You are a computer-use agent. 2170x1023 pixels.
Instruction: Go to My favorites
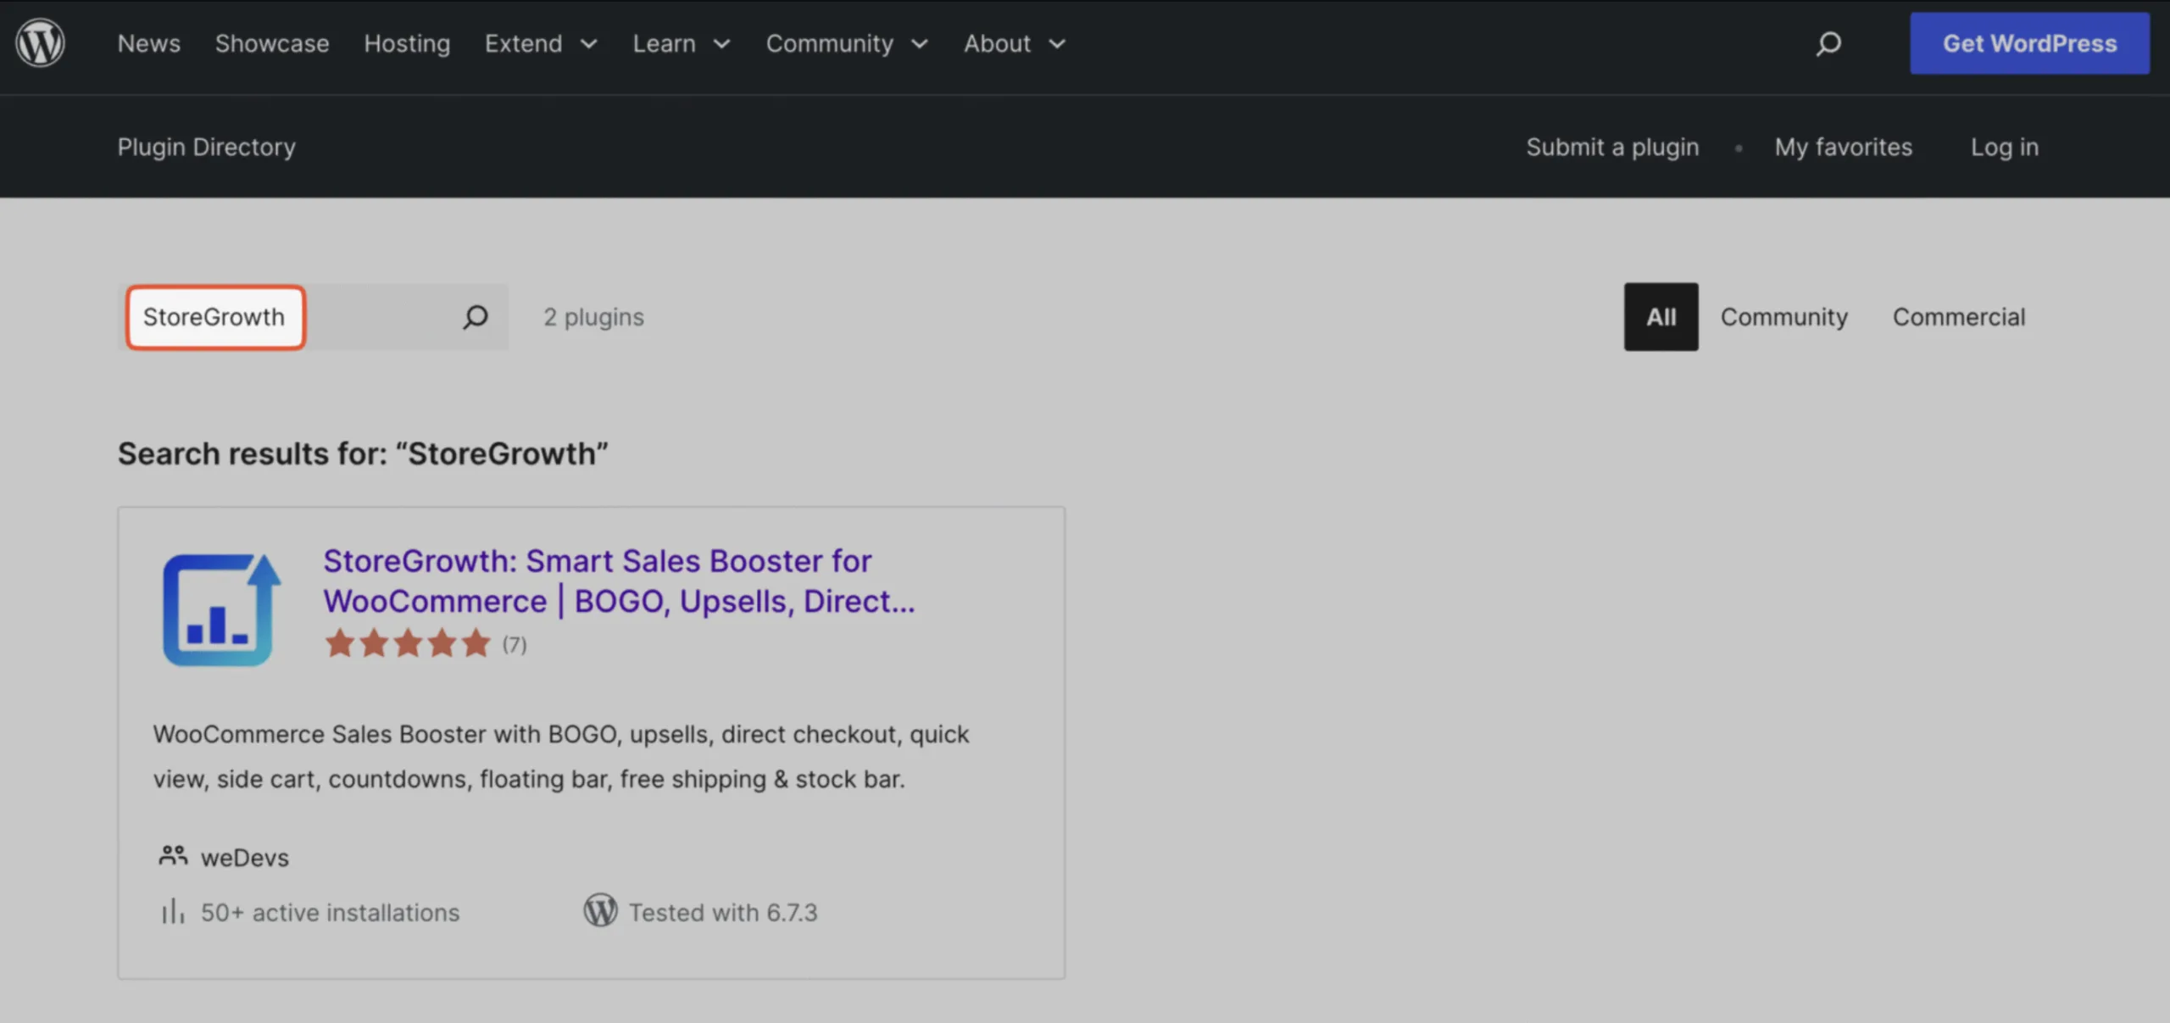click(x=1844, y=147)
